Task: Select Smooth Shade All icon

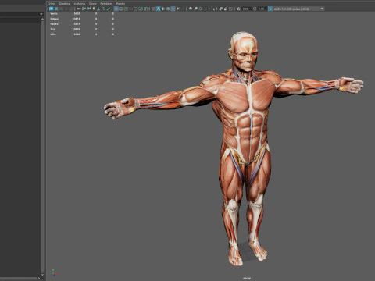Action: pyautogui.click(x=158, y=9)
